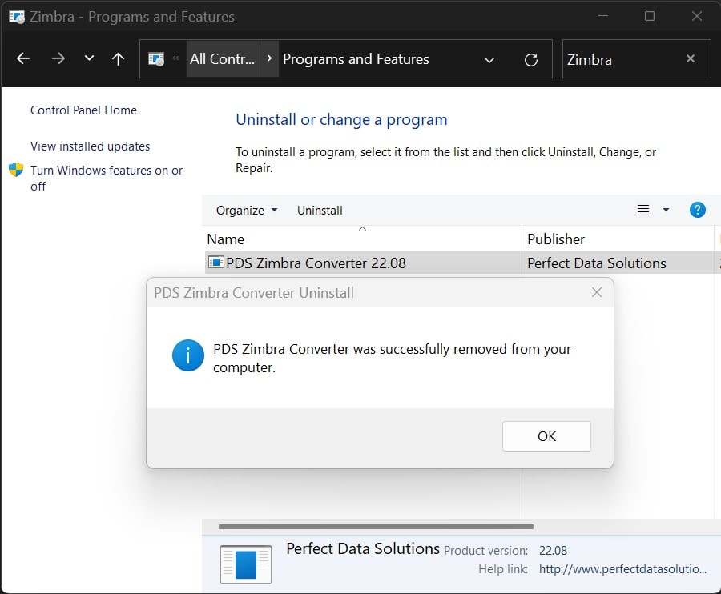The height and width of the screenshot is (594, 721).
Task: Click the horizontal scrollbar of program list
Action: pyautogui.click(x=376, y=527)
